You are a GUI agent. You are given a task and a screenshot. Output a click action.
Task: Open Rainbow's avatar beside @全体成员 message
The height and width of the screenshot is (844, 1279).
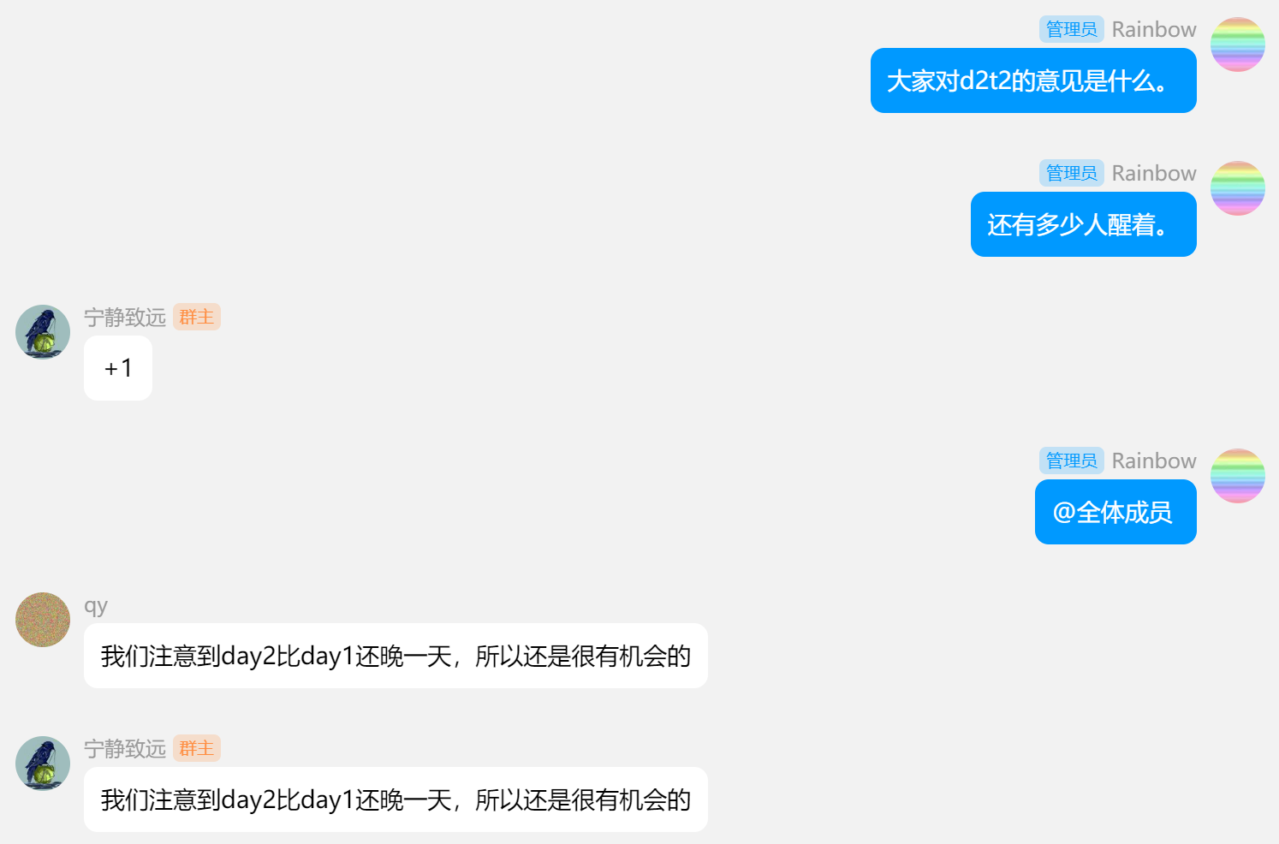pyautogui.click(x=1237, y=476)
